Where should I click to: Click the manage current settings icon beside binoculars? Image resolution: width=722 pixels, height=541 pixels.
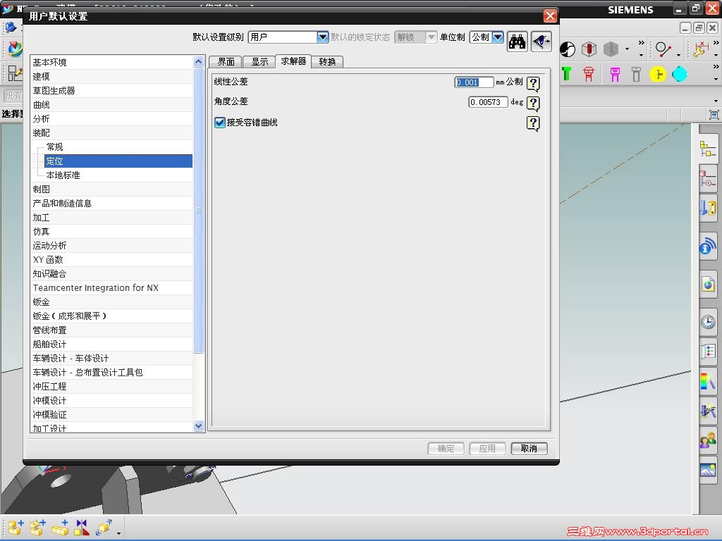pyautogui.click(x=541, y=42)
